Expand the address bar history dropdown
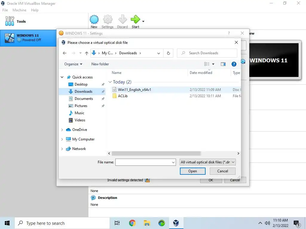This screenshot has width=306, height=229. [159, 53]
